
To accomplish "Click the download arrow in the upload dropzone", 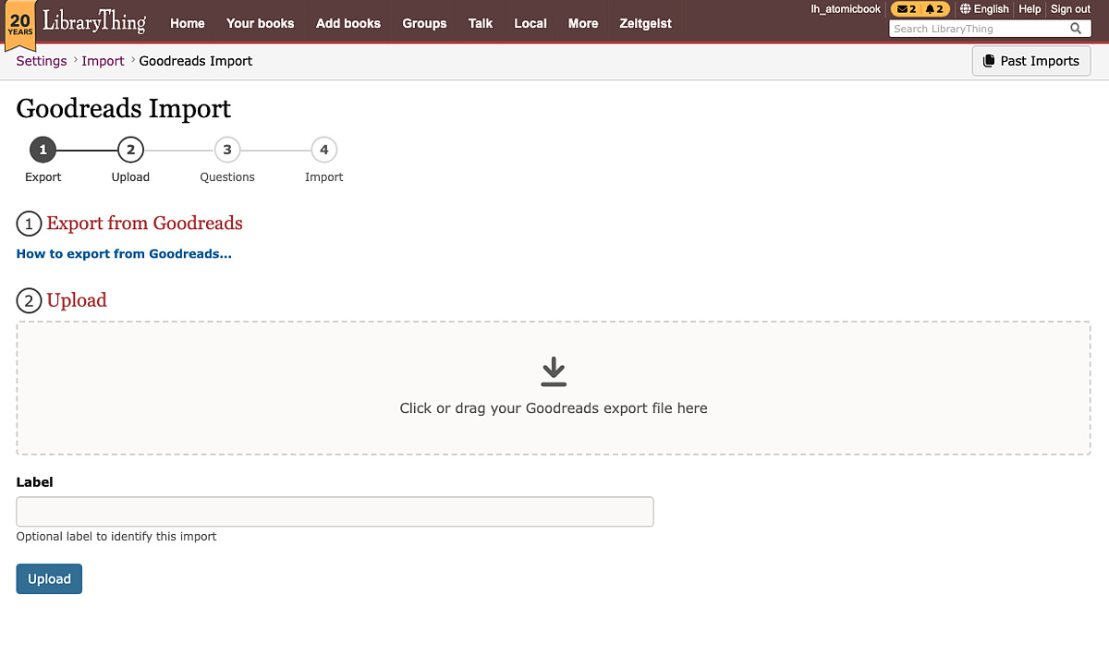I will point(553,371).
